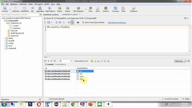The width and height of the screenshot is (192, 108).
Task: Open the Connect dropdown arrow
Action: point(10,9)
